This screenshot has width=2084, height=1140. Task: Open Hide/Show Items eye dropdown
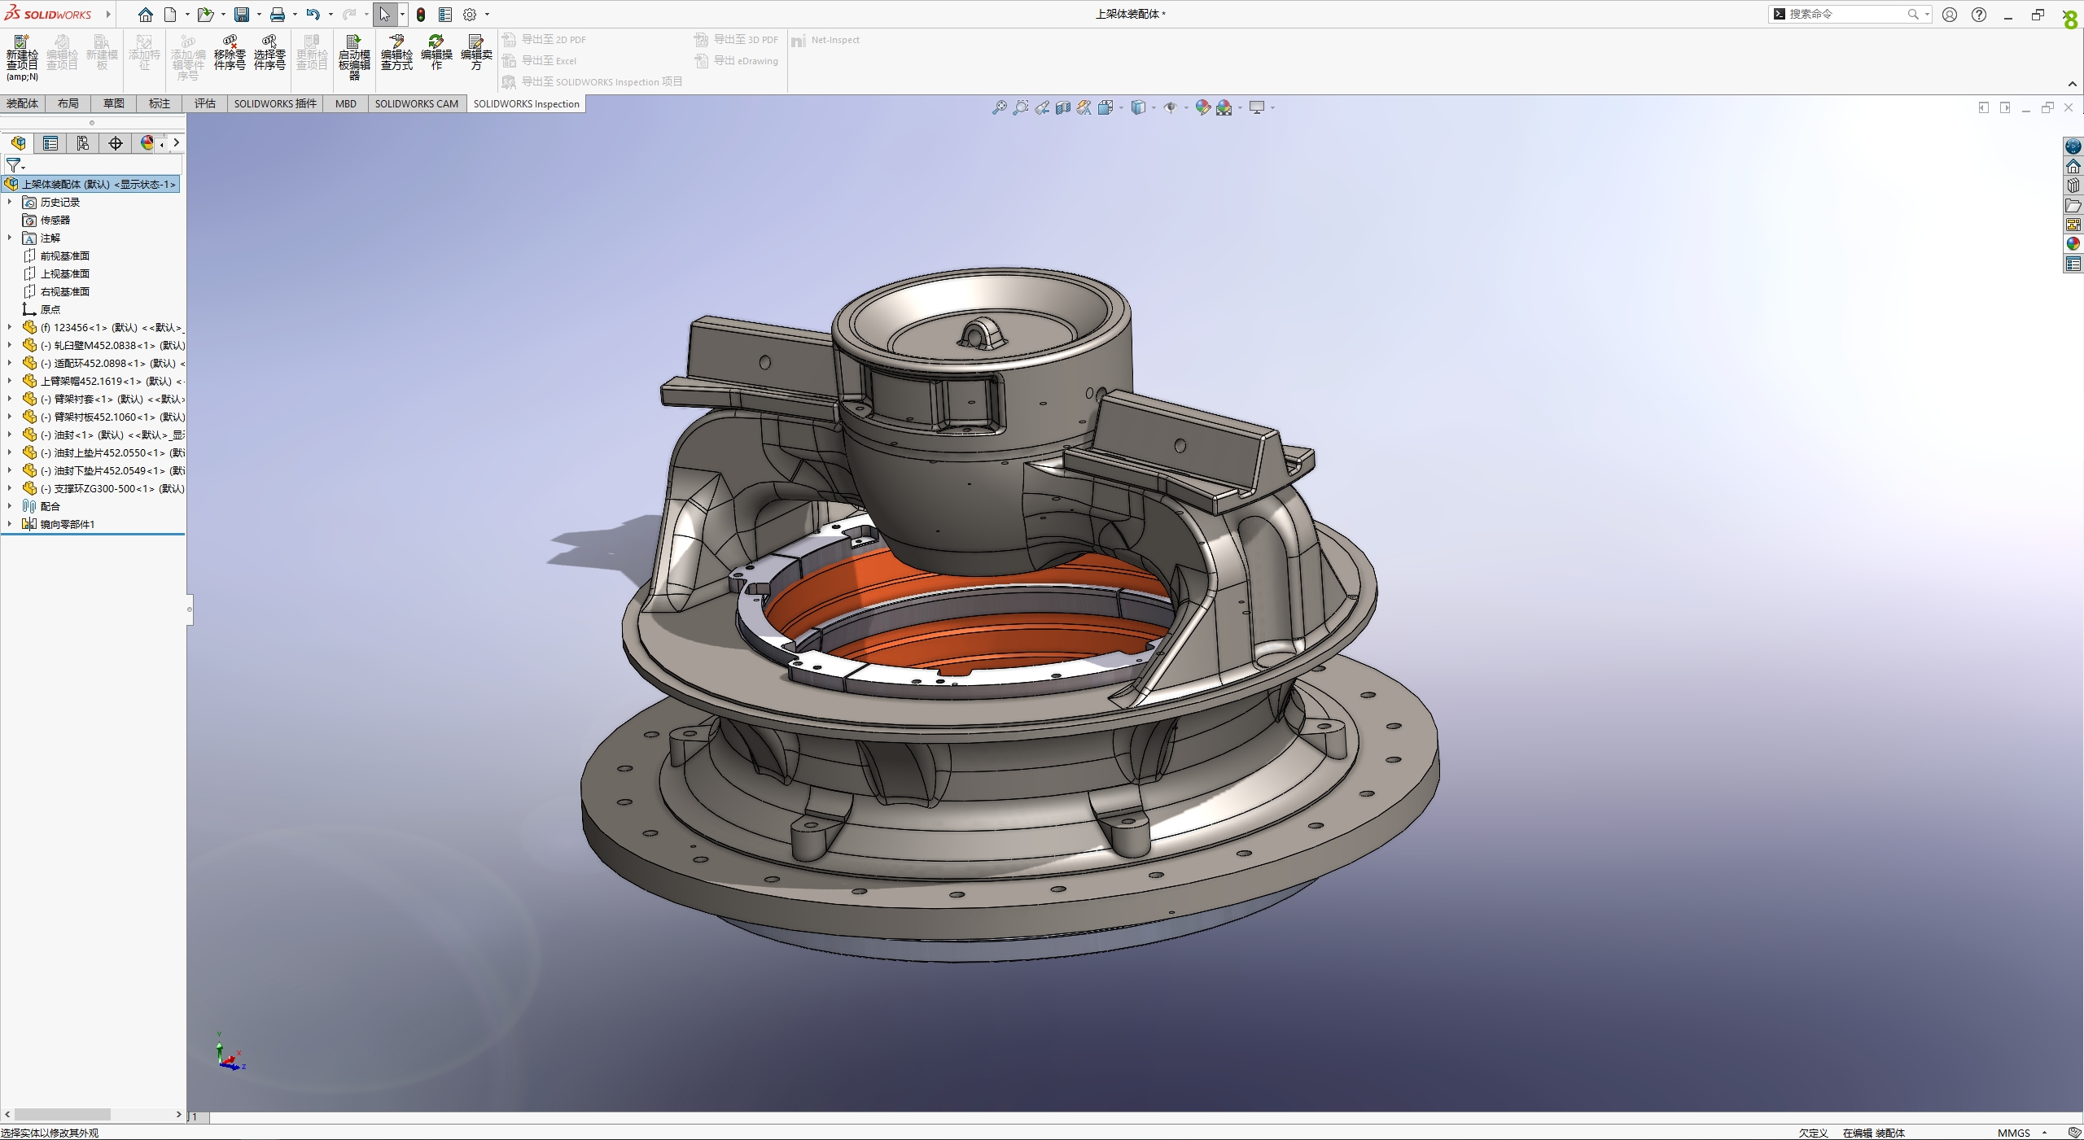coord(1185,107)
